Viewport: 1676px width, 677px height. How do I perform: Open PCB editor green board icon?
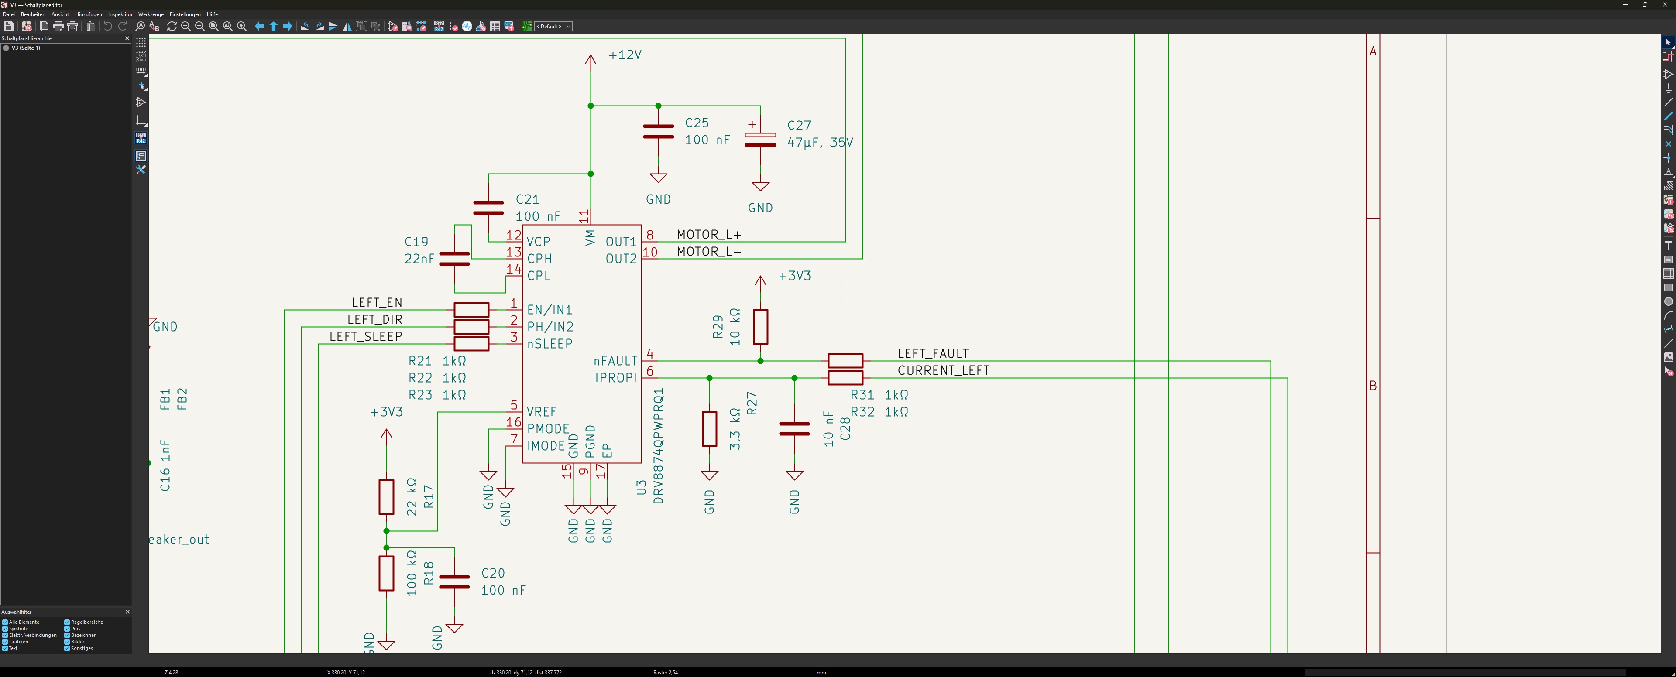pyautogui.click(x=527, y=27)
